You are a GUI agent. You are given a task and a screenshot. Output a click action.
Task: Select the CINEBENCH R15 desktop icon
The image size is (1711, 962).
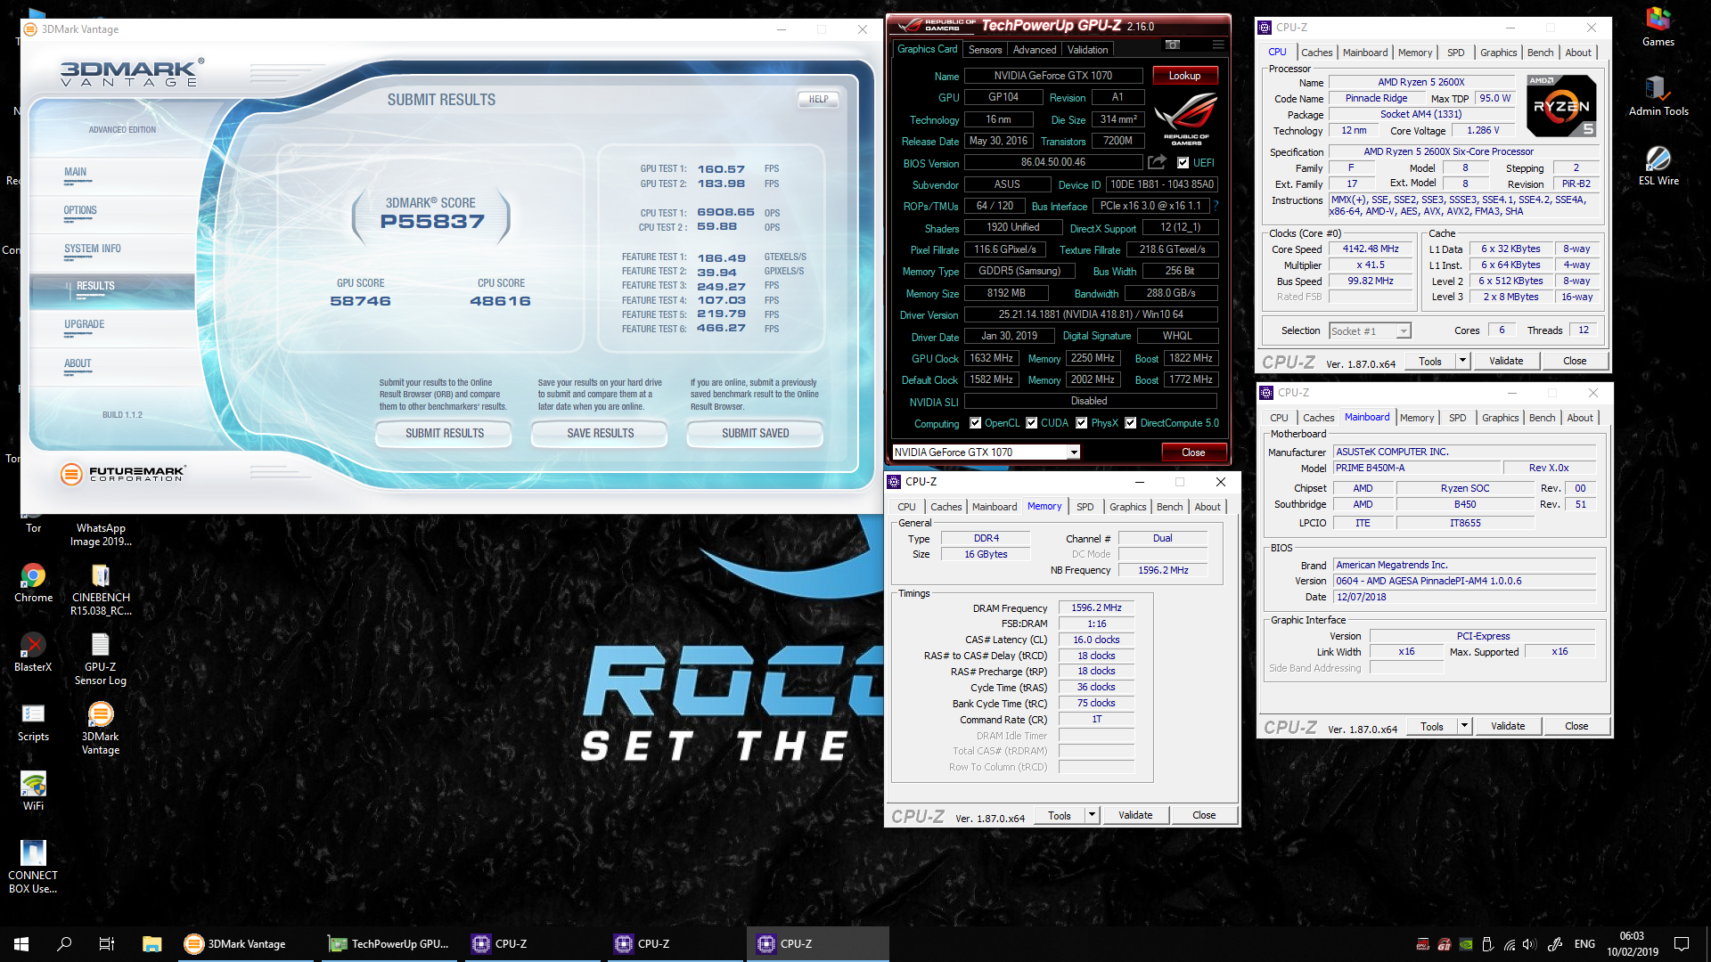click(101, 590)
